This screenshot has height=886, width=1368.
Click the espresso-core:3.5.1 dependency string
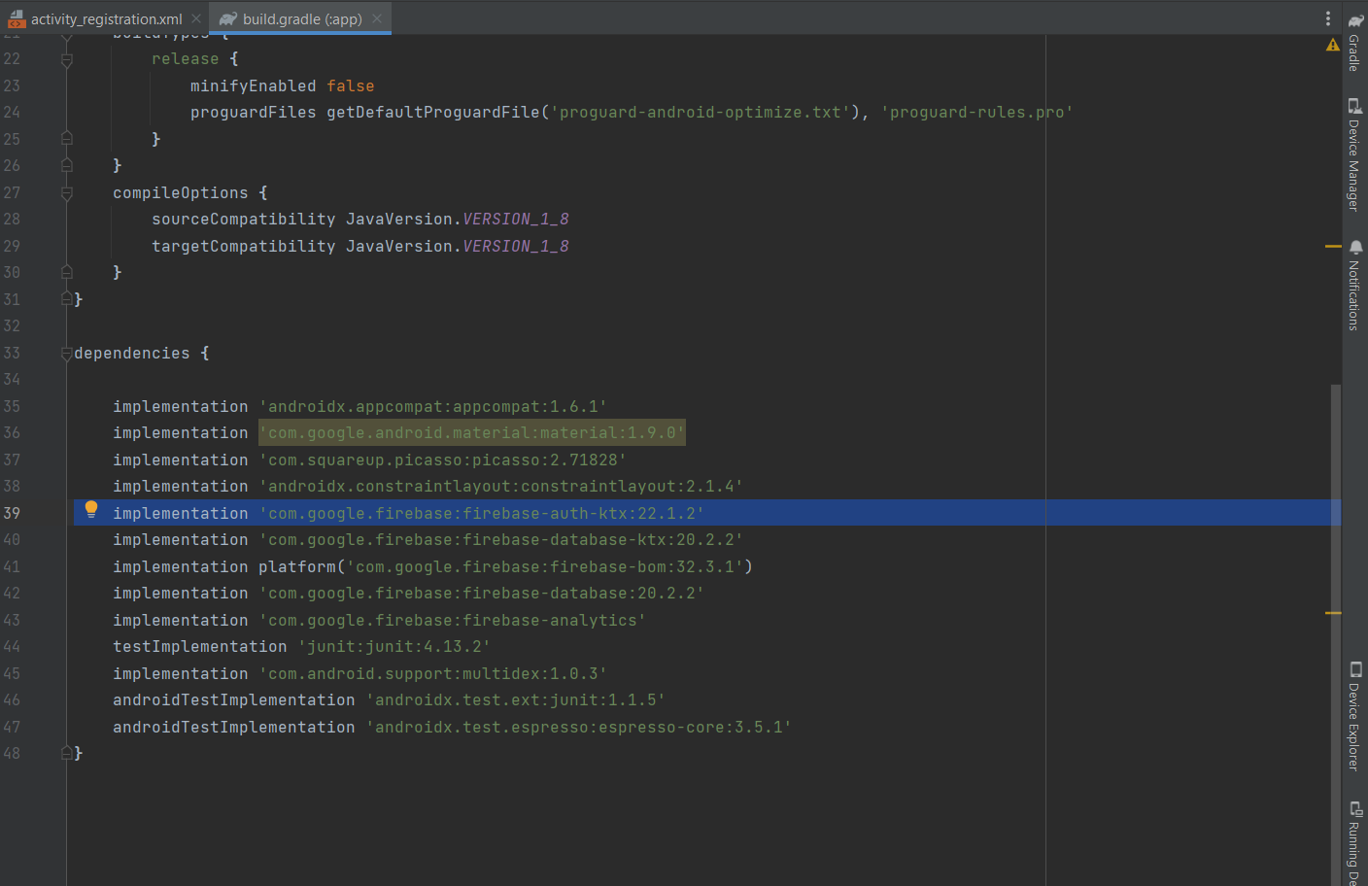(x=579, y=728)
